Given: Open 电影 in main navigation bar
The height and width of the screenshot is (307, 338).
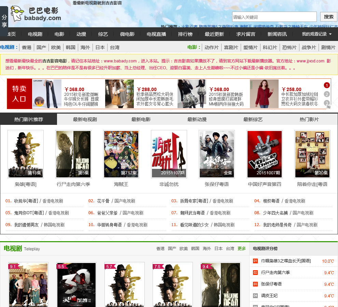Looking at the screenshot, I should coord(59,34).
